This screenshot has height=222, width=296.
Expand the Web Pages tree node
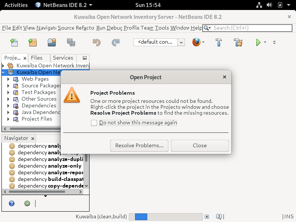(9, 79)
